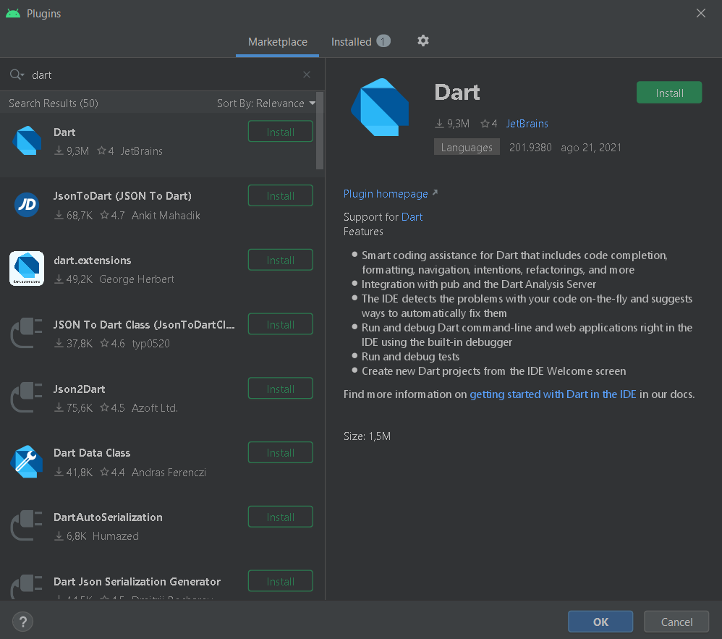Viewport: 722px width, 639px height.
Task: Open the help question mark button
Action: point(22,622)
